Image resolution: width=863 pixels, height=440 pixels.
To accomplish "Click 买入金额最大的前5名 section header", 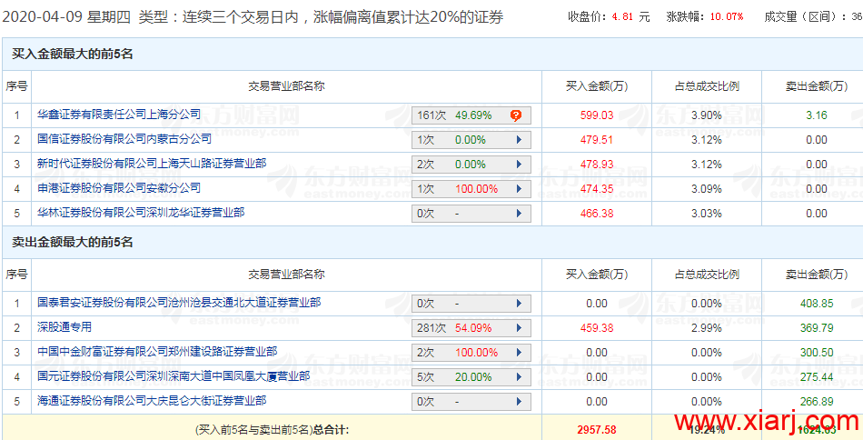I will point(73,54).
